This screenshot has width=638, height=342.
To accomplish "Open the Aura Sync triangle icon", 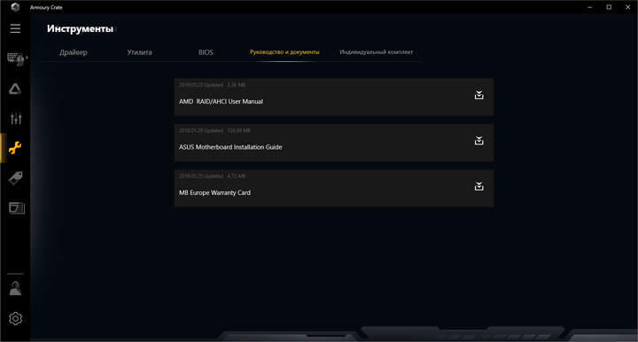I will (x=15, y=89).
